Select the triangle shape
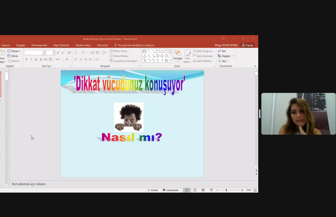This screenshot has width=336, height=217. point(145,56)
